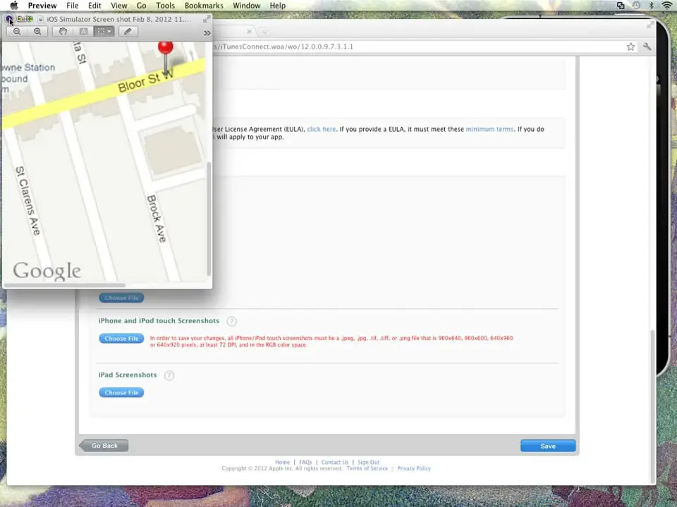The width and height of the screenshot is (677, 507).
Task: Click the Preview window vertical scrollbar
Action: (x=209, y=219)
